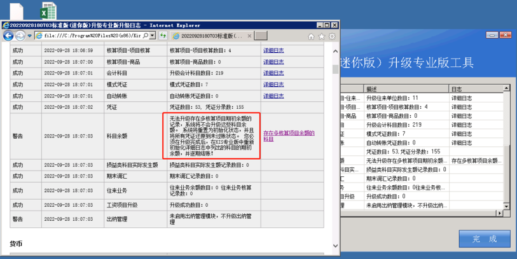This screenshot has height=259, width=517.
Task: Click browser page scrollbar down arrow
Action: [x=336, y=245]
